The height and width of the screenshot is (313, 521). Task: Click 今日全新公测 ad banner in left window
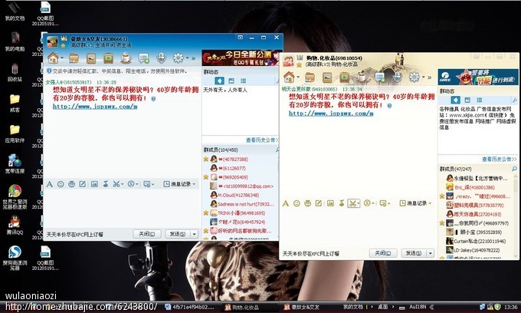point(241,58)
